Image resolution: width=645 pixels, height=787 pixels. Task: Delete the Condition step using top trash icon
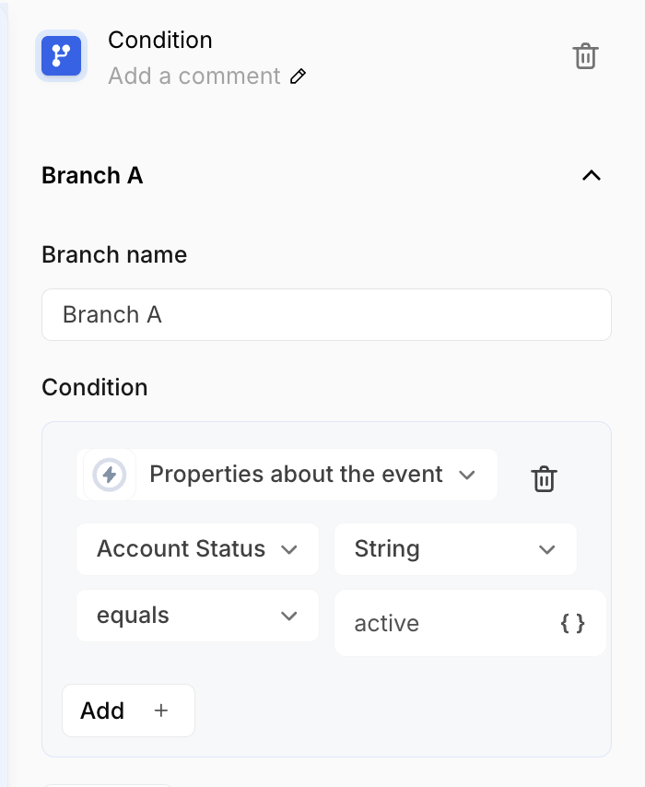click(585, 56)
